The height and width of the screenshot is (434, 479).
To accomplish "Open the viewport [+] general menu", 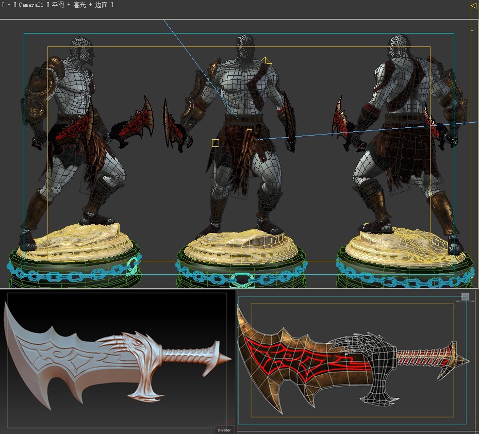I will (x=9, y=5).
